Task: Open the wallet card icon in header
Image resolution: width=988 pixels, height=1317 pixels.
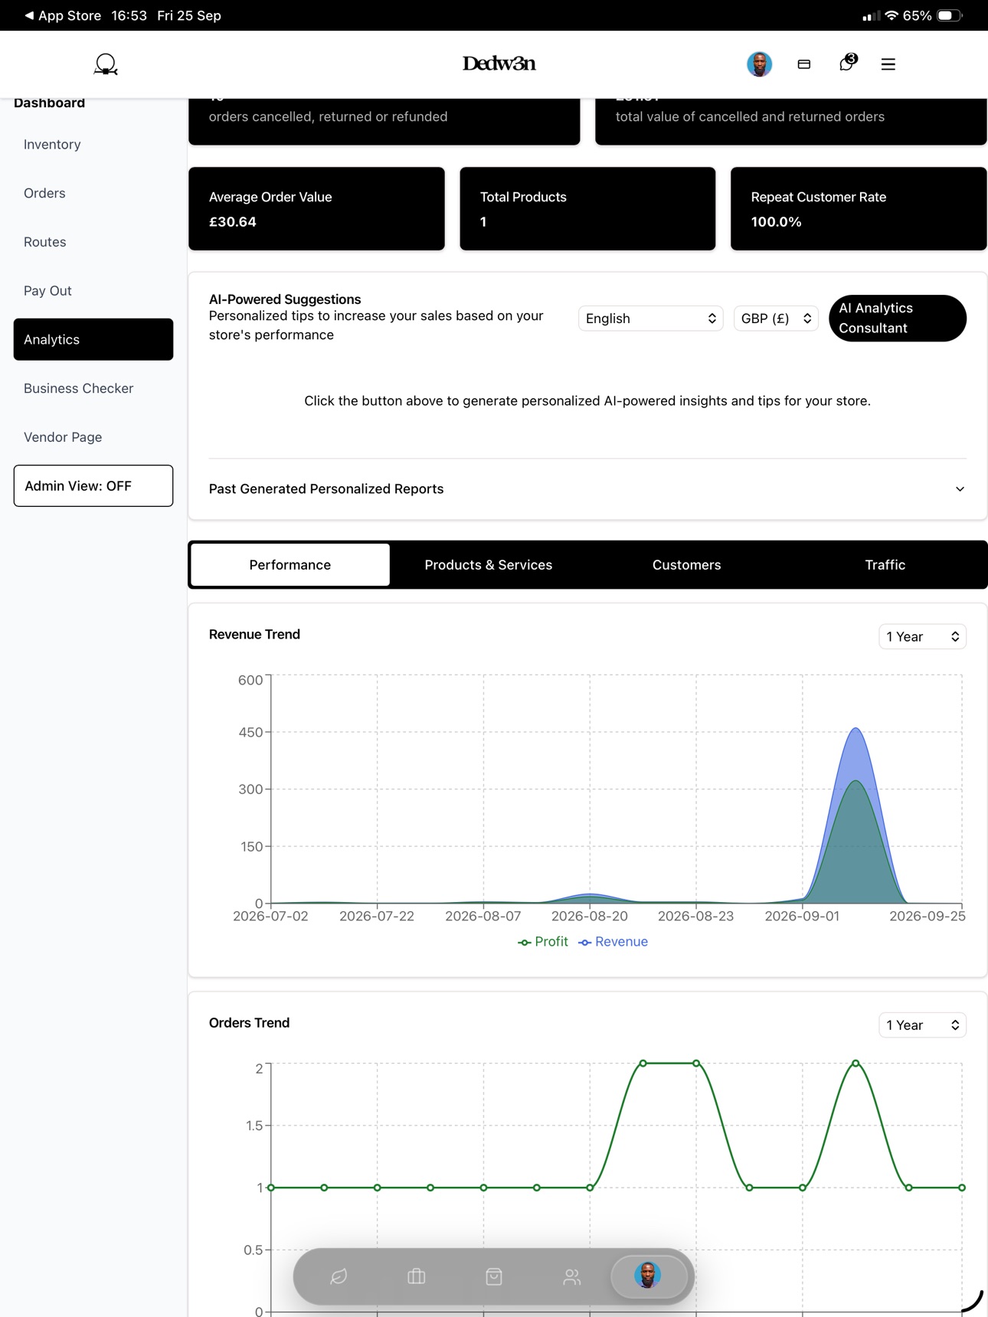Action: point(804,64)
